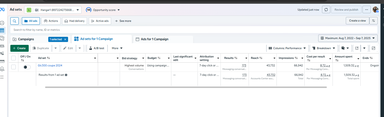384x117 pixels.
Task: Open Reports icon dropdown
Action: pos(345,48)
